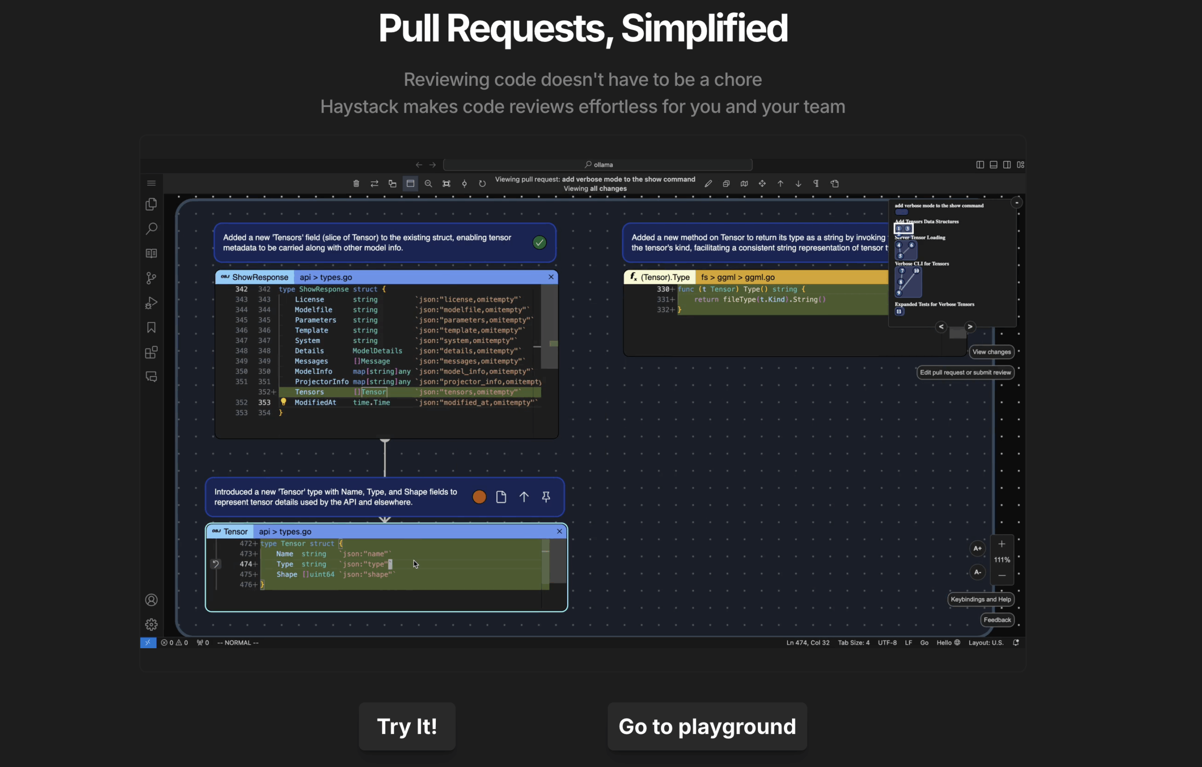Image resolution: width=1202 pixels, height=767 pixels.
Task: Click the Go to playground button
Action: (x=707, y=726)
